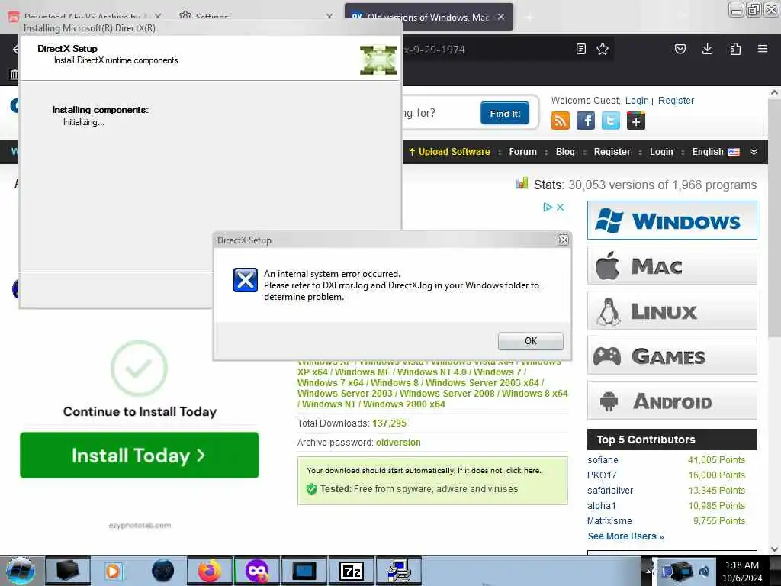
Task: Click the AdChoices triangle icon
Action: (x=548, y=208)
